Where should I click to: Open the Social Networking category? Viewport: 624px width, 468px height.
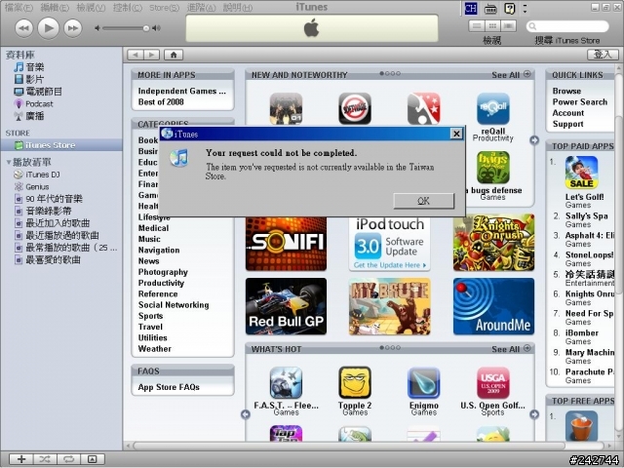point(174,305)
